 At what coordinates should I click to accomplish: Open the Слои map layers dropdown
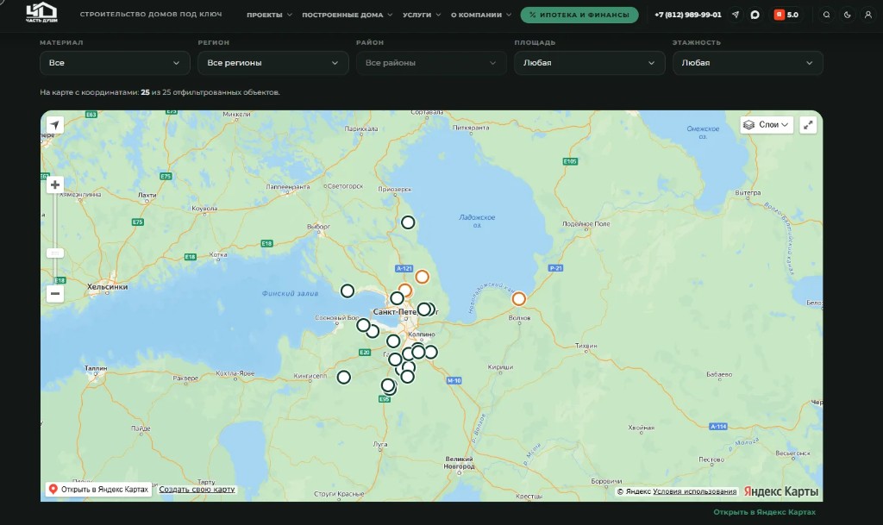767,124
